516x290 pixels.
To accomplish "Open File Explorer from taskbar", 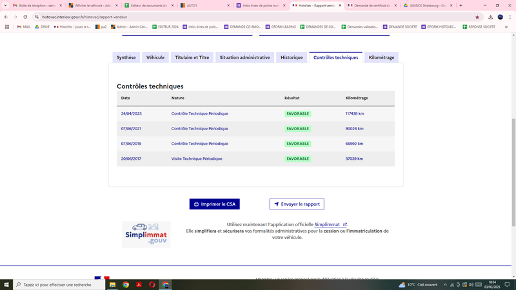I will click(112, 285).
